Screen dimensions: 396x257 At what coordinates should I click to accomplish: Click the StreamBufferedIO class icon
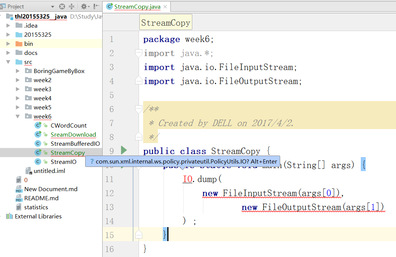[38, 143]
